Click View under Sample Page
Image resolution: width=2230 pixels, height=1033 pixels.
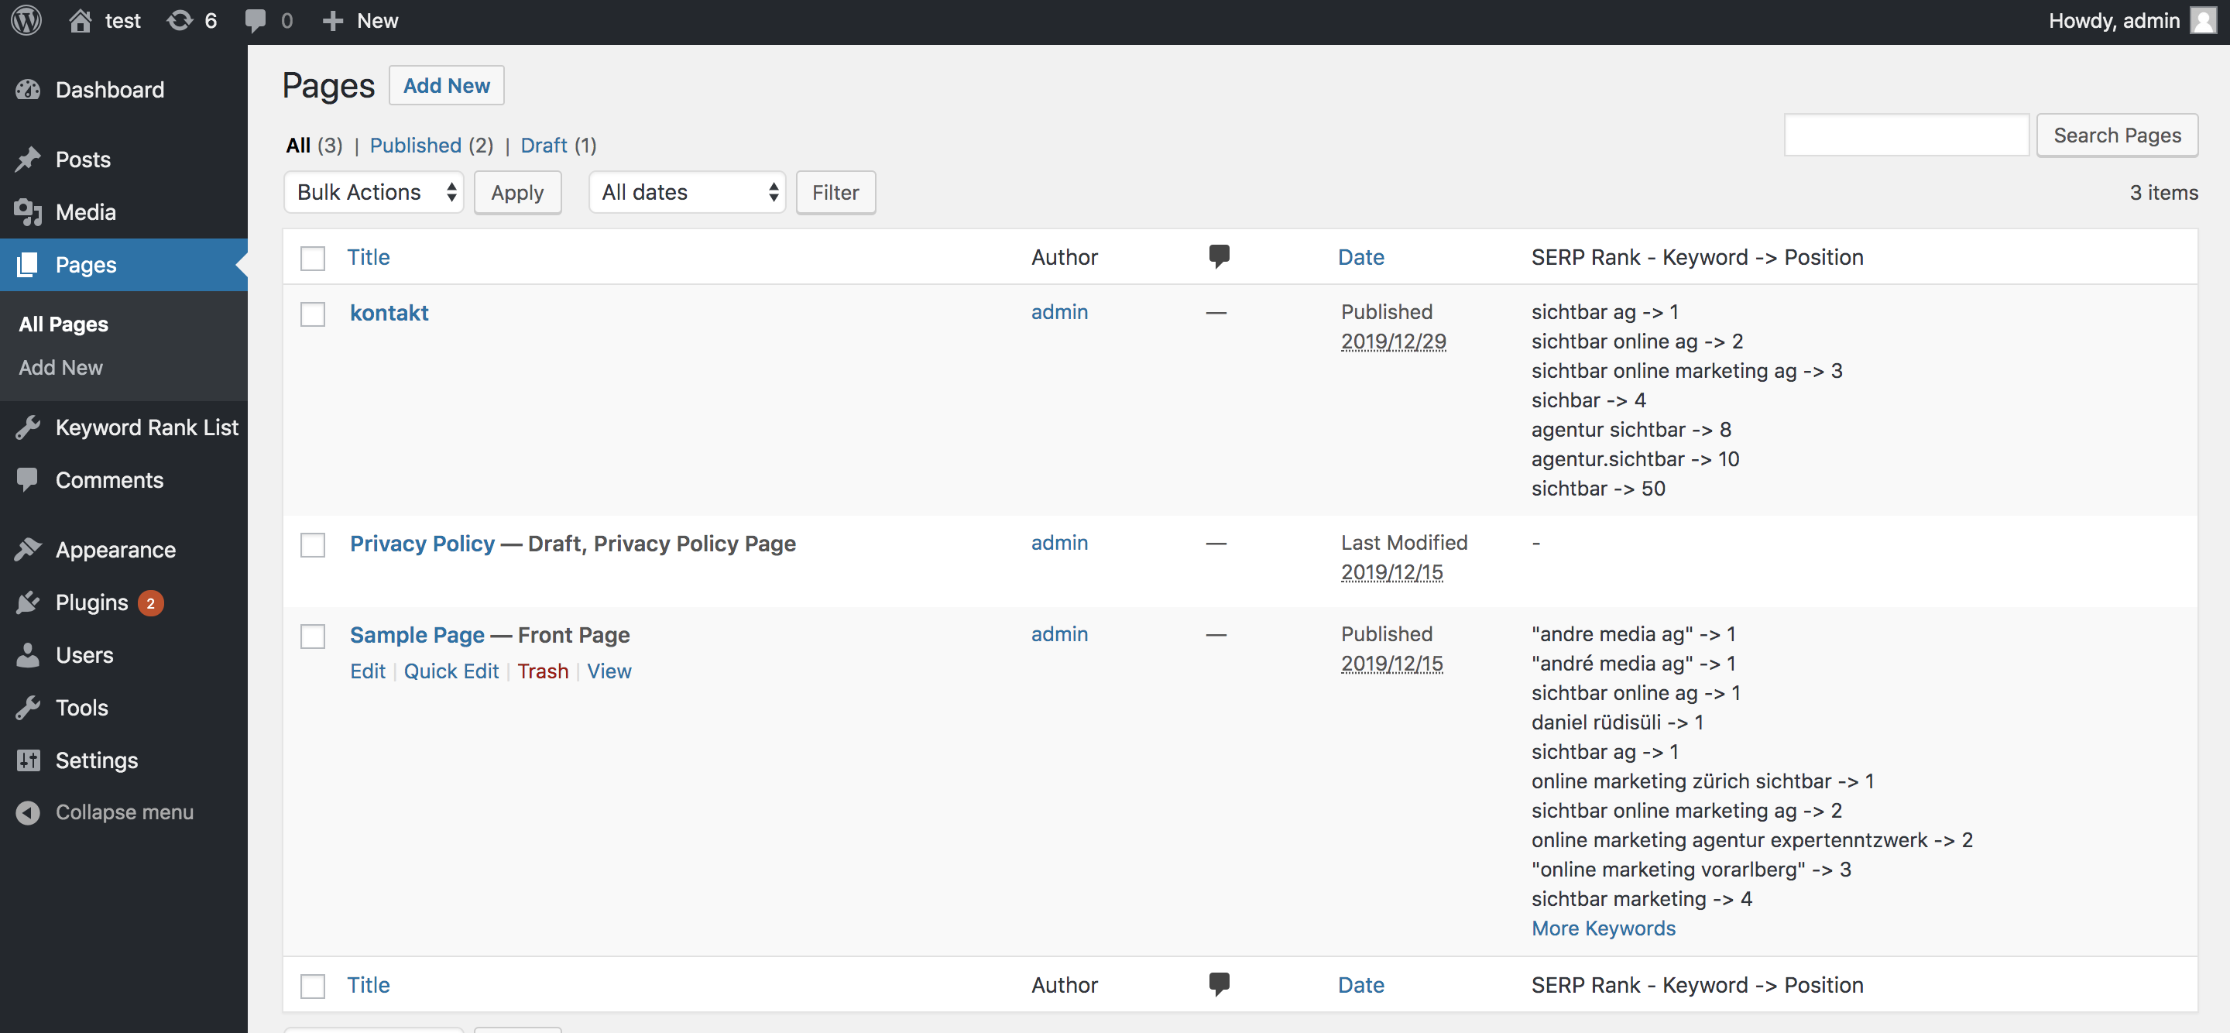[x=609, y=671]
